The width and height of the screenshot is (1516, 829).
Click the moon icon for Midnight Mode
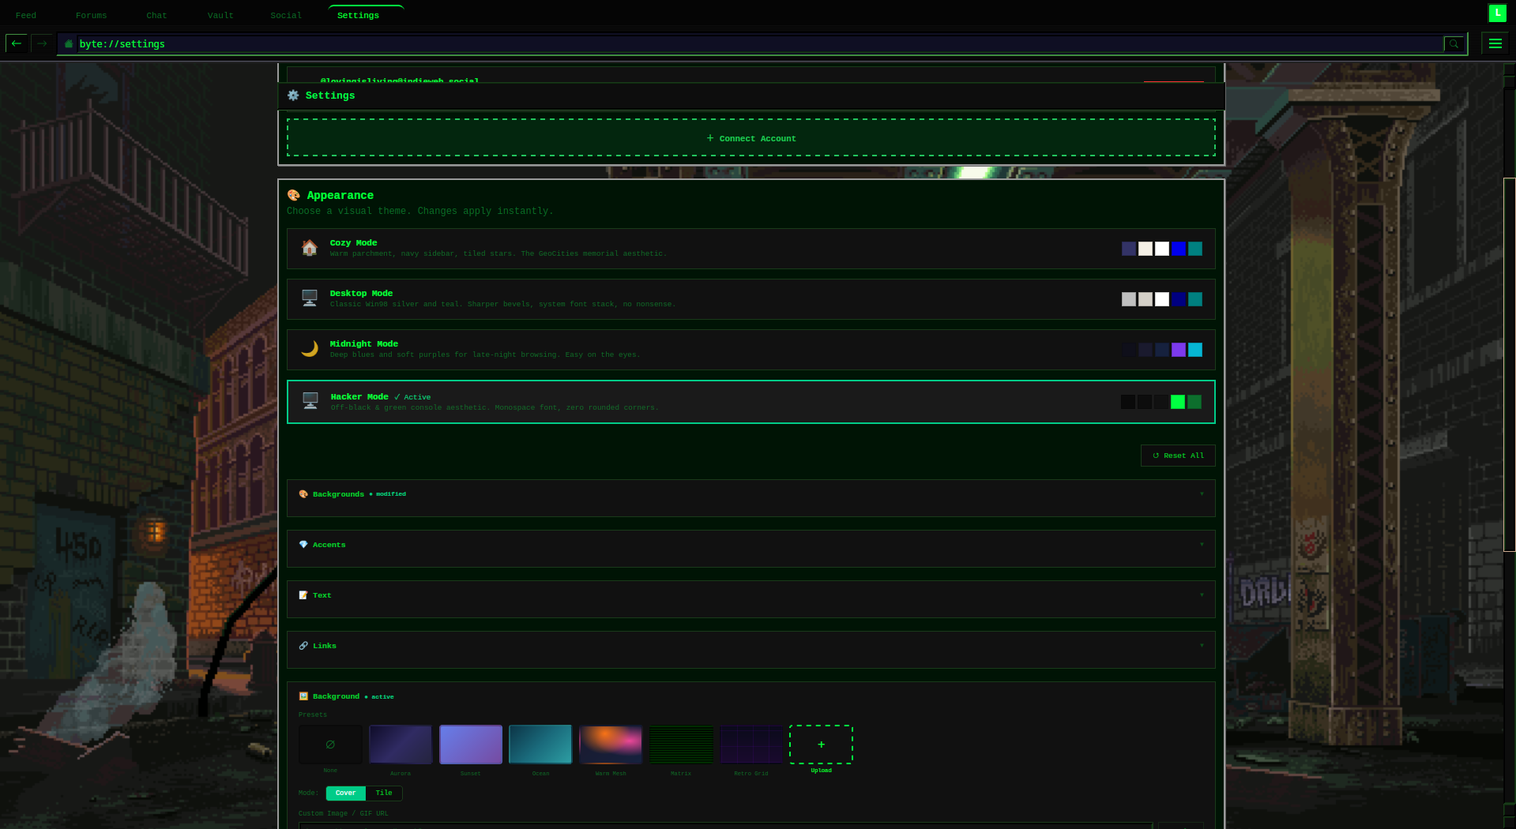(310, 349)
